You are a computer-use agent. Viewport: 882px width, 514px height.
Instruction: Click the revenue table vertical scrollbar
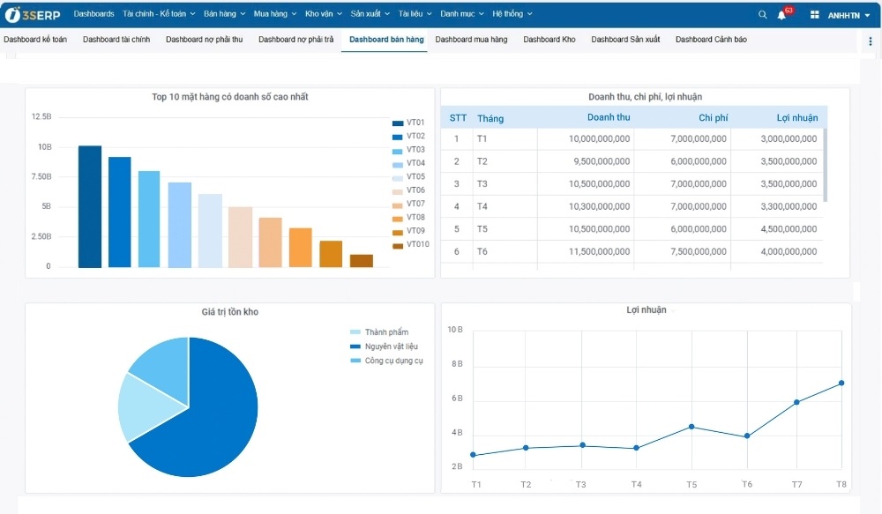click(x=825, y=165)
